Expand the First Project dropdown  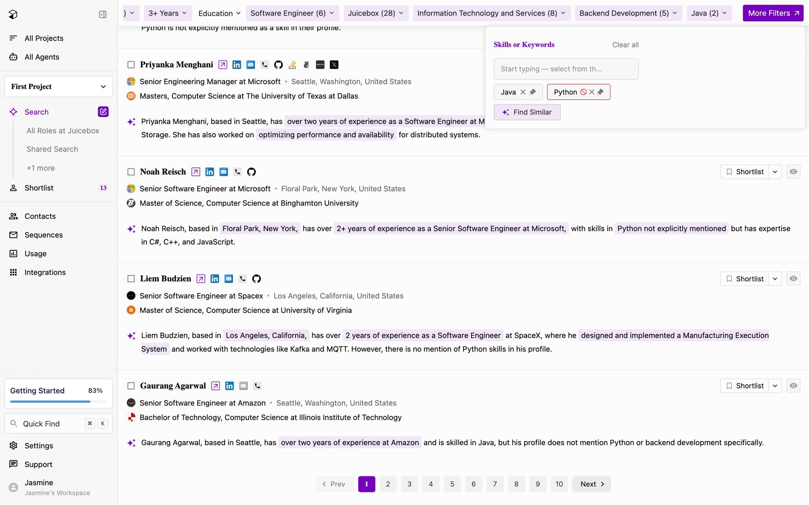tap(59, 87)
